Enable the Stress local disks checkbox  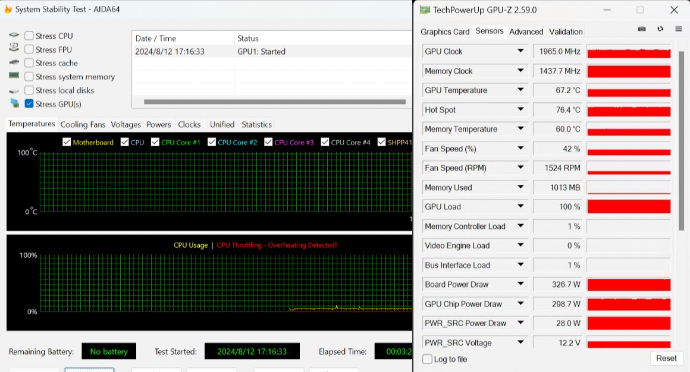tap(29, 90)
